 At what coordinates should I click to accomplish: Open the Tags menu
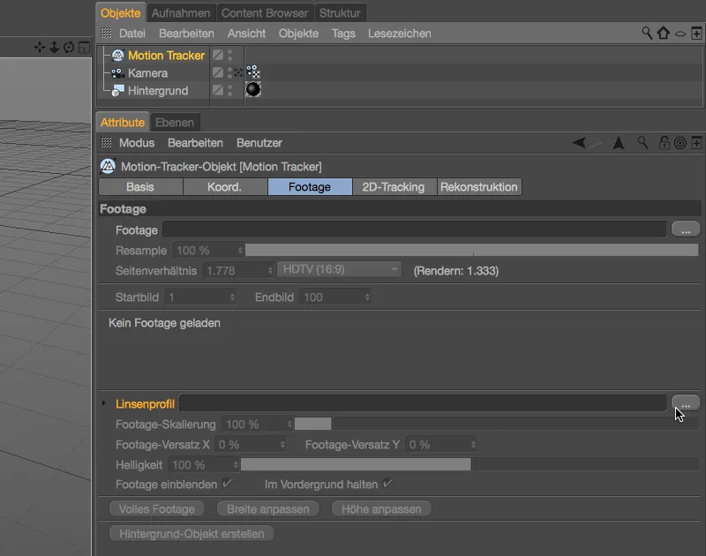pos(343,33)
